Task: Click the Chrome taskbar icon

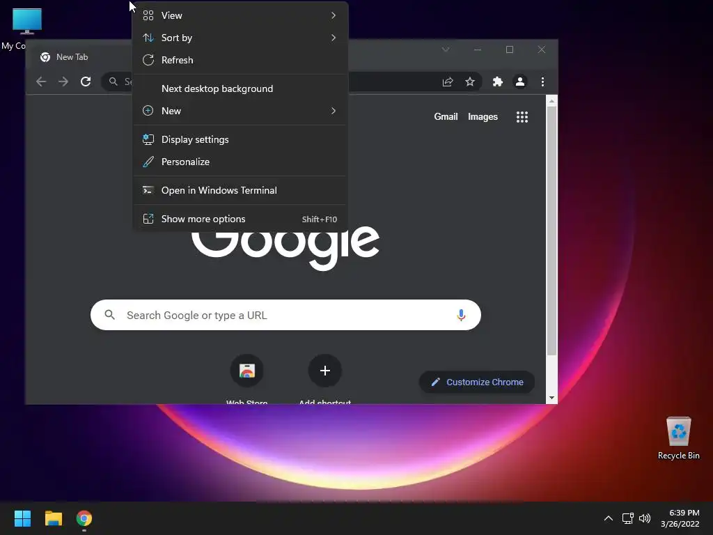Action: click(x=84, y=518)
